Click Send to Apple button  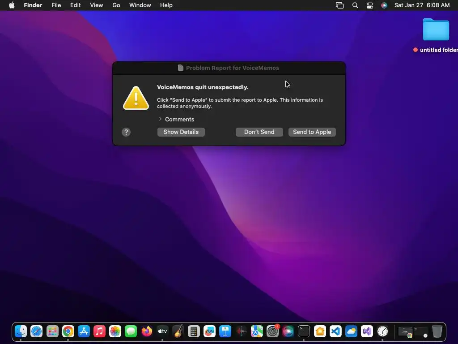312,132
